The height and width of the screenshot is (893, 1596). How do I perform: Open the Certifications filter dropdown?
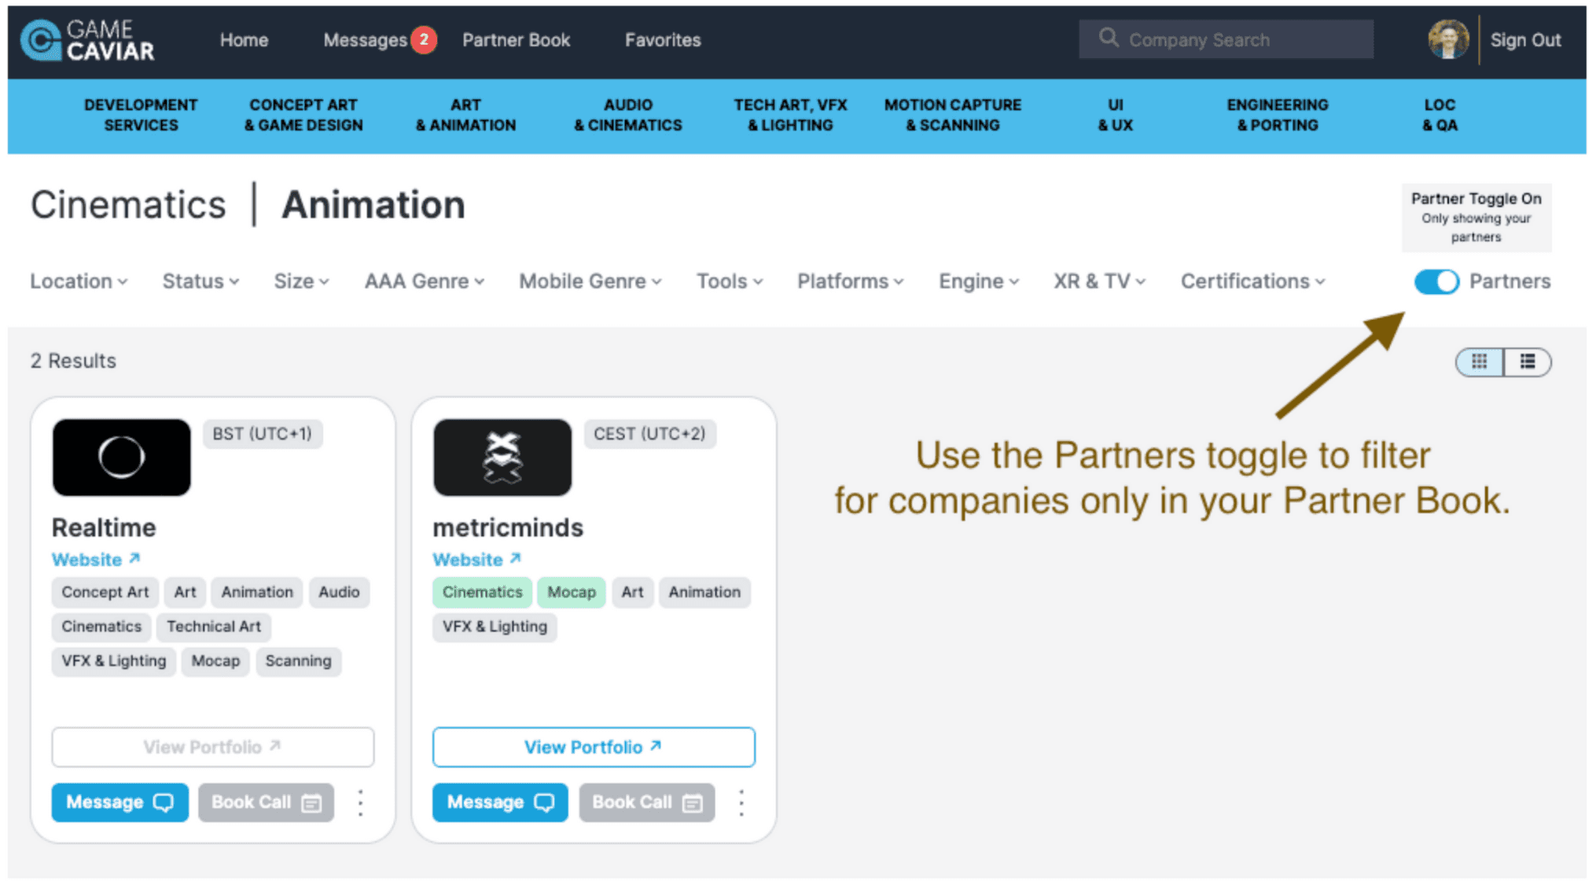pos(1252,281)
